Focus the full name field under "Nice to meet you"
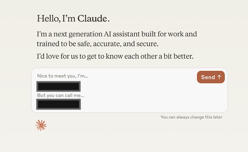The height and width of the screenshot is (152, 248). click(58, 86)
